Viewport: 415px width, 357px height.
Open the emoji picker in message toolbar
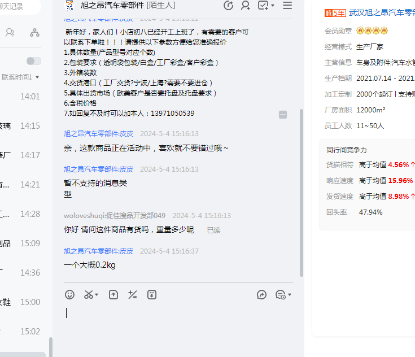click(x=69, y=294)
